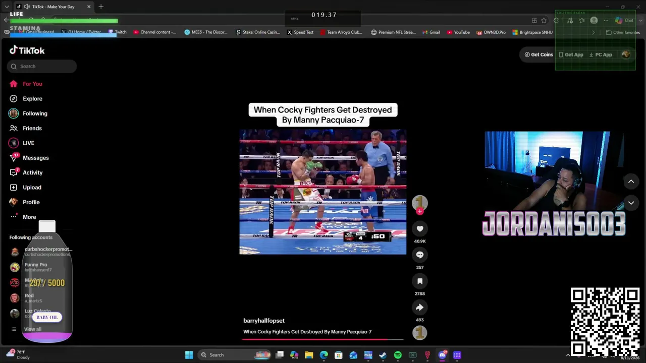This screenshot has height=363, width=646.
Task: Open Spotify from the taskbar
Action: (x=398, y=355)
